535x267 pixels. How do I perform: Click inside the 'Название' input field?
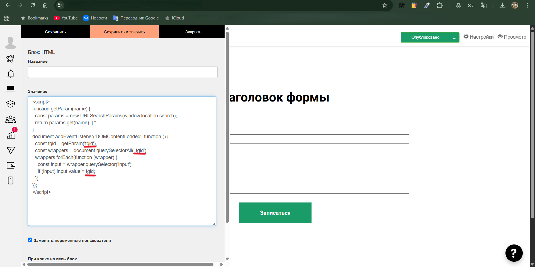click(122, 72)
